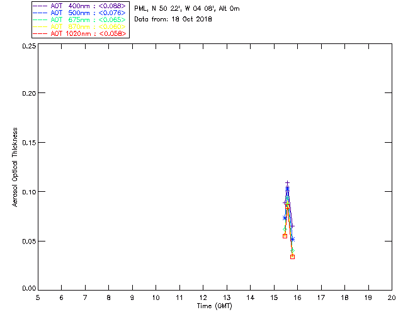Image resolution: width=403 pixels, height=322 pixels.
Task: Select the 'Data from: 18 Oct 2018' text
Action: [x=173, y=19]
